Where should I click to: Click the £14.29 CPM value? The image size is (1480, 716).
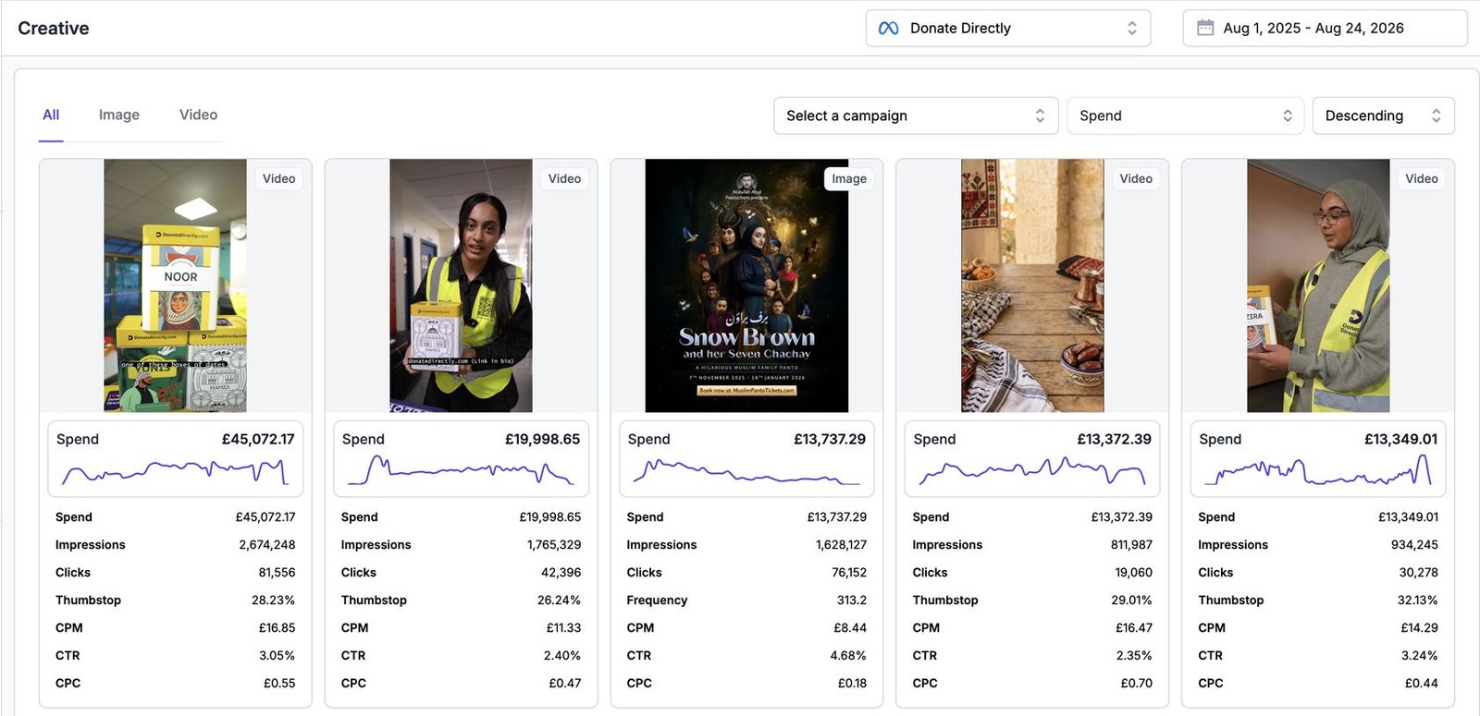[x=1419, y=628]
